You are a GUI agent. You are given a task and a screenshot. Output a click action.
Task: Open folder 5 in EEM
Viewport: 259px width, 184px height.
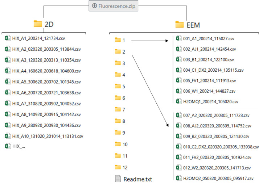120,87
